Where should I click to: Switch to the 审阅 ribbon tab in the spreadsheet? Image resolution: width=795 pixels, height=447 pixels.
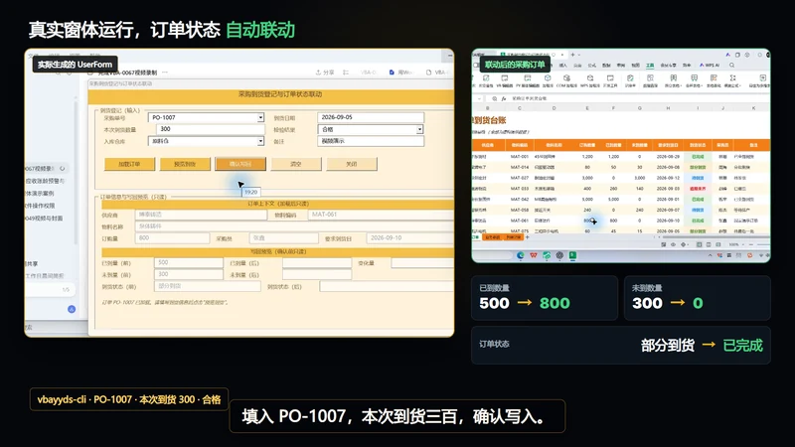[621, 66]
